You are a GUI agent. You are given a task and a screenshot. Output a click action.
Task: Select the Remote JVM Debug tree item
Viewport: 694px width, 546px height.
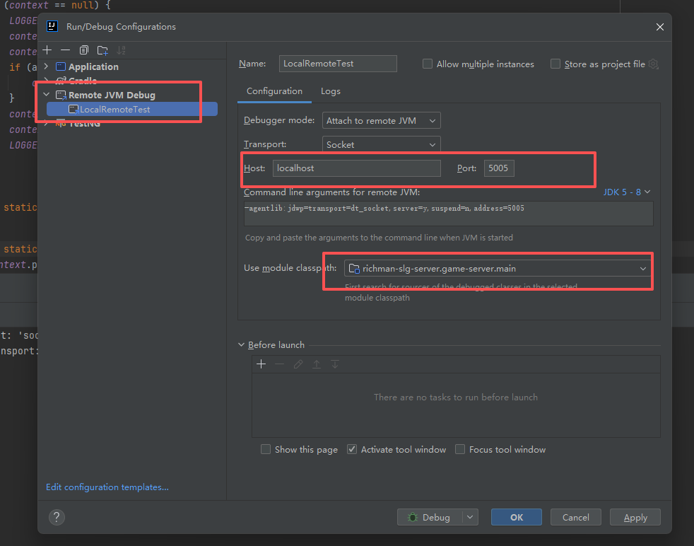[x=112, y=95]
